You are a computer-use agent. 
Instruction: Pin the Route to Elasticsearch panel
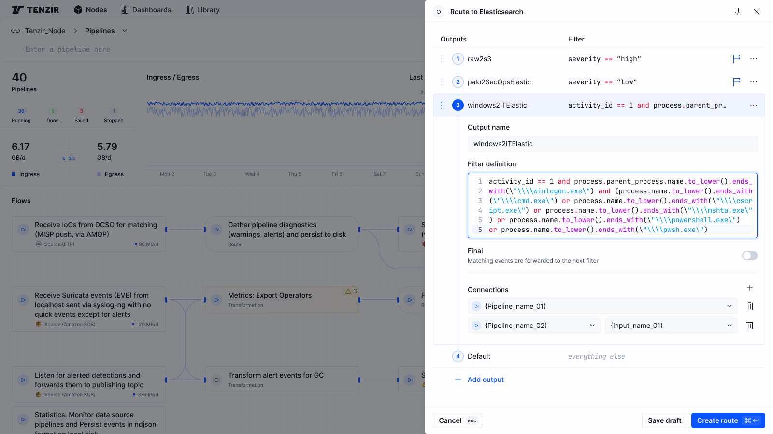737,12
